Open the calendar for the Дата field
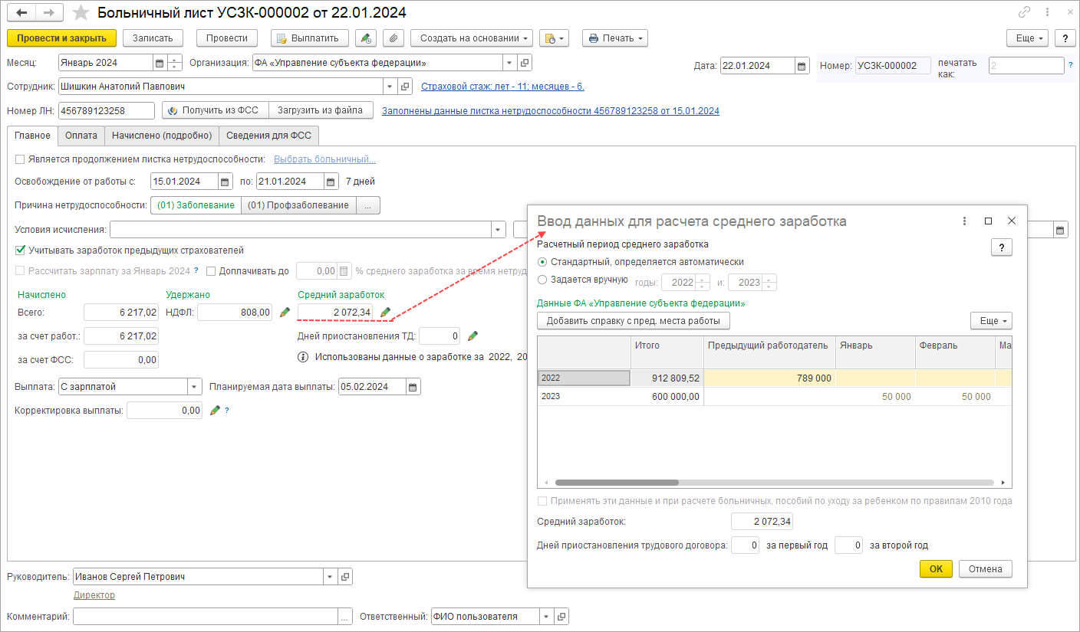This screenshot has height=632, width=1080. point(802,66)
